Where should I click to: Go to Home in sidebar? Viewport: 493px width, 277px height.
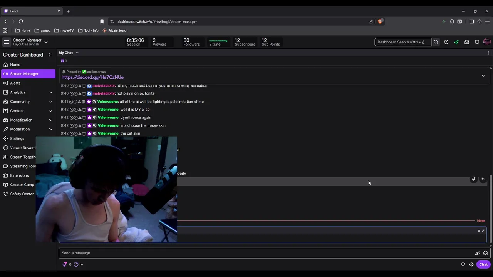point(28,65)
